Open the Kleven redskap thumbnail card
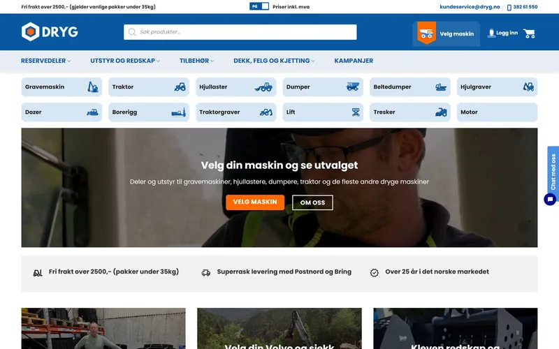This screenshot has height=349, width=559. click(456, 328)
